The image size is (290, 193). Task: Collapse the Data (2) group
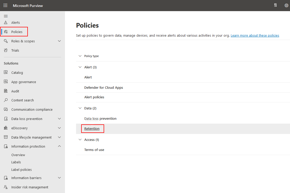pos(80,108)
